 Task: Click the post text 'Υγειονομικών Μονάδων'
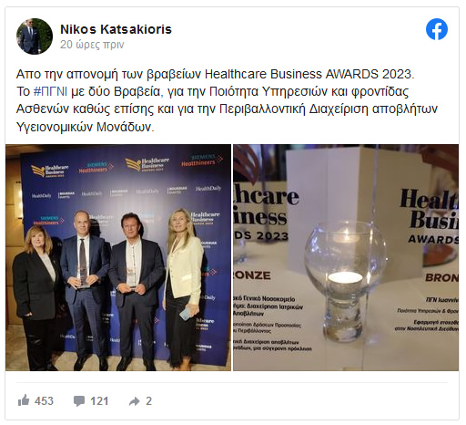tap(84, 127)
